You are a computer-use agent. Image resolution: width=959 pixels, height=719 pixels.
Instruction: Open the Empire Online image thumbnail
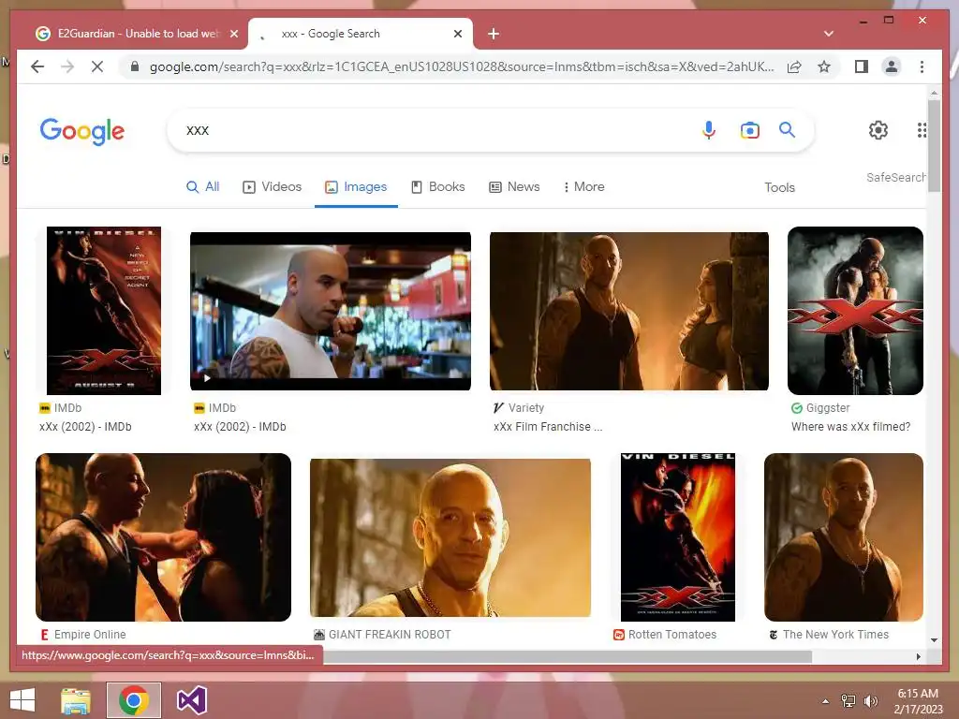pos(163,537)
